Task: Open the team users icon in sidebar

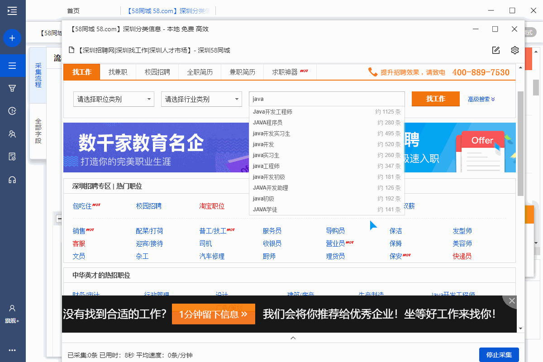Action: pos(12,134)
